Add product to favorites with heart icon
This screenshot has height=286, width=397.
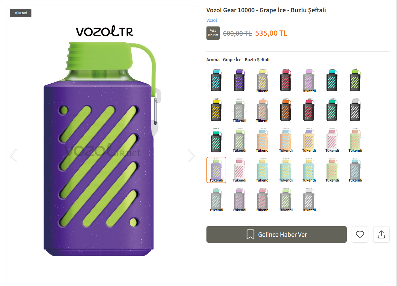[360, 234]
